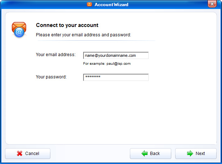Proceed using the Next button label
This screenshot has height=164, width=222.
tap(200, 154)
